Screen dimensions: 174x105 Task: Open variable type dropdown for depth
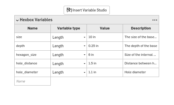click(69, 46)
